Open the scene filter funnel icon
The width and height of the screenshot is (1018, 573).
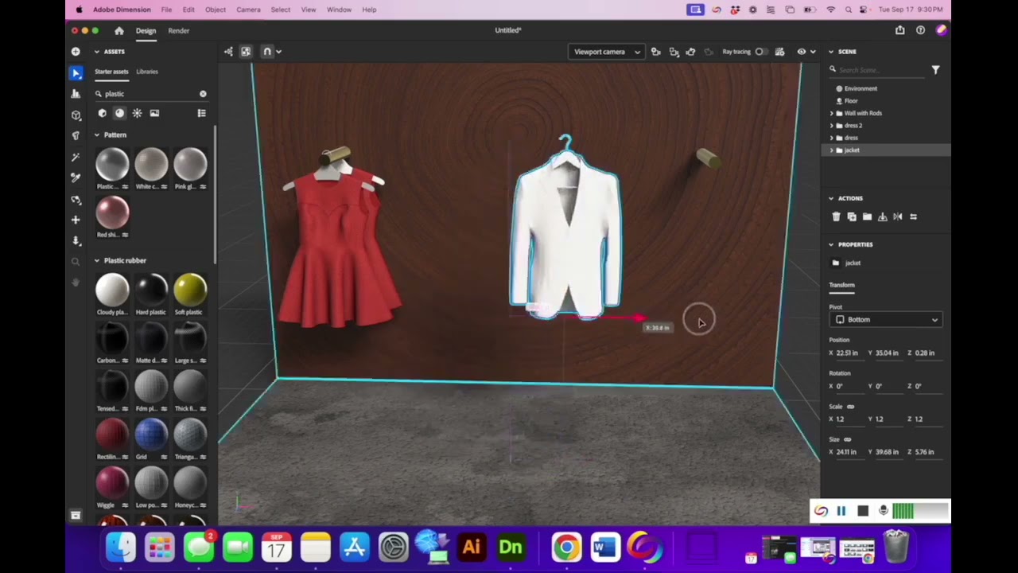pyautogui.click(x=935, y=70)
